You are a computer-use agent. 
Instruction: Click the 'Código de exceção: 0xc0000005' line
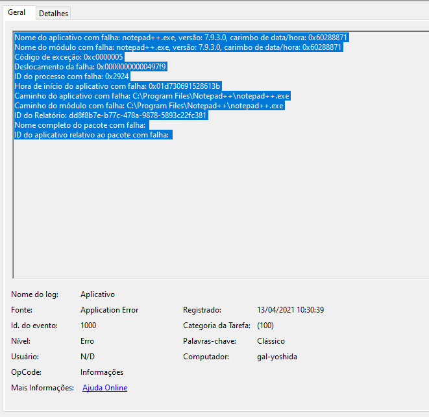click(x=69, y=57)
